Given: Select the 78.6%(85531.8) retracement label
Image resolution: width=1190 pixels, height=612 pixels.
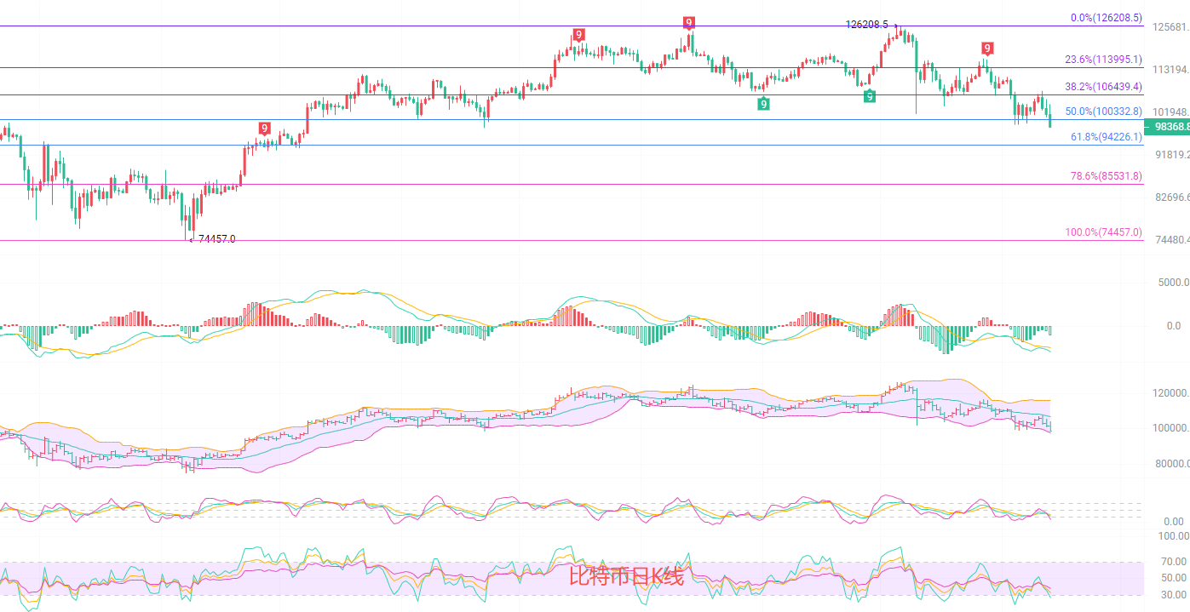Looking at the screenshot, I should coord(1106,176).
